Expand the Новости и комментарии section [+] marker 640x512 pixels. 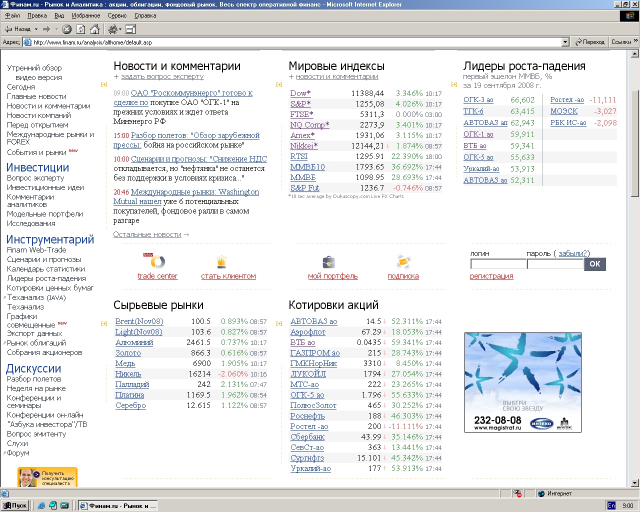(104, 84)
